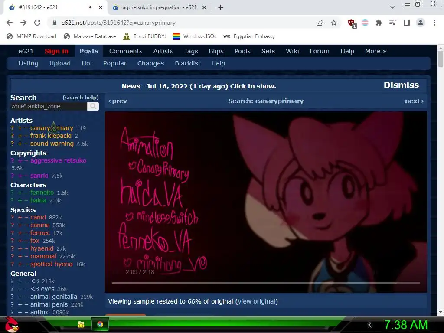Viewport: 444px width, 333px height.
Task: Seek on the video progress bar
Action: [x=266, y=283]
